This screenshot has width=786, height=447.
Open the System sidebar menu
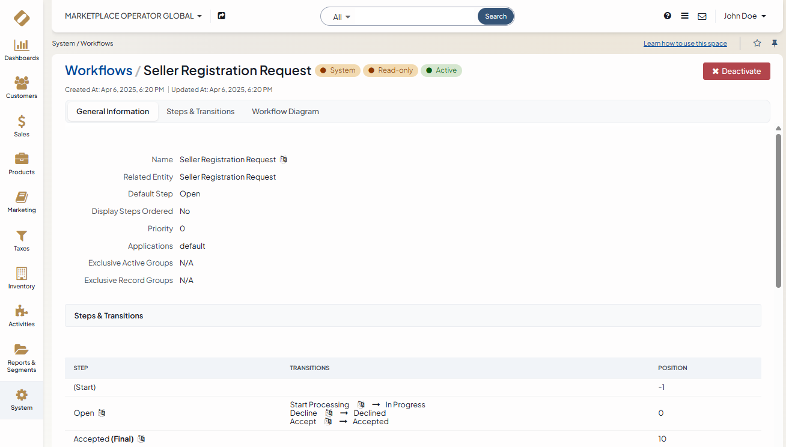(22, 400)
